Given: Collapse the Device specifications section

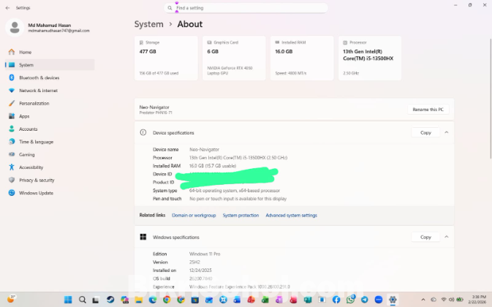Looking at the screenshot, I should (446, 132).
